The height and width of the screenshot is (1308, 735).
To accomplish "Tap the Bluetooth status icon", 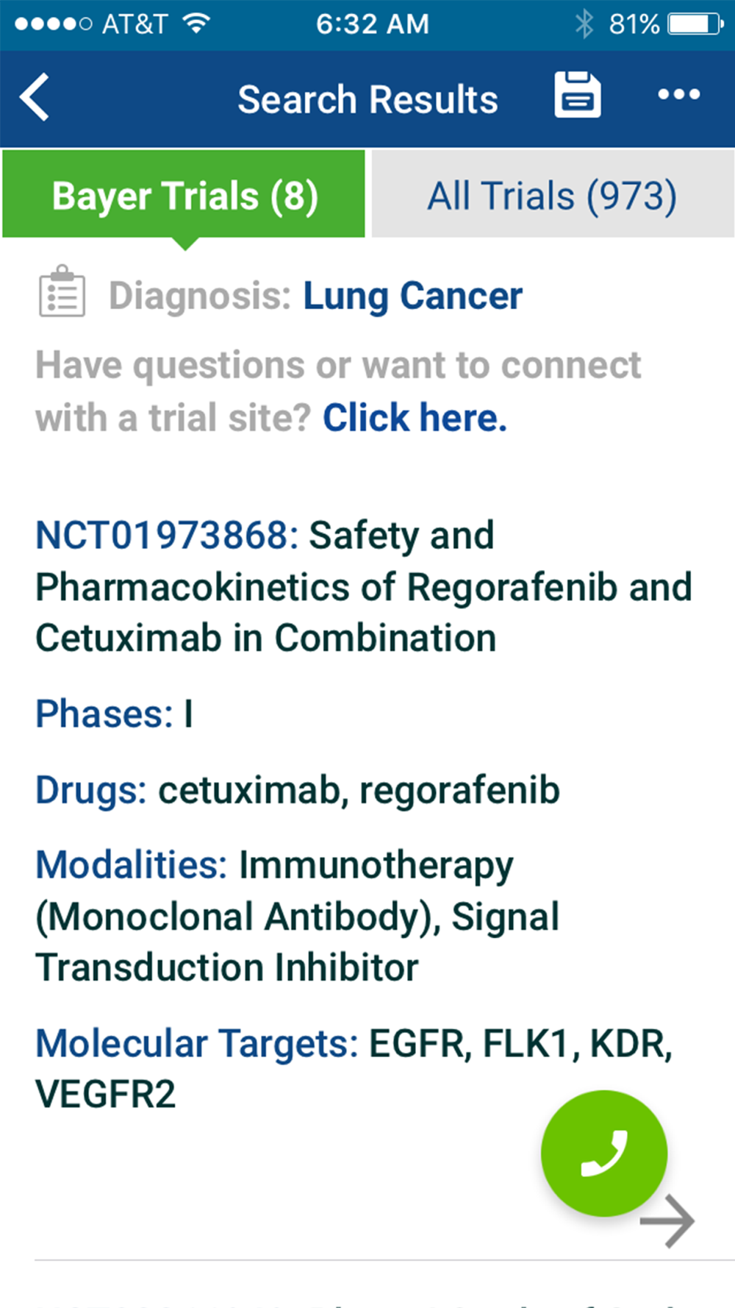I will 584,24.
